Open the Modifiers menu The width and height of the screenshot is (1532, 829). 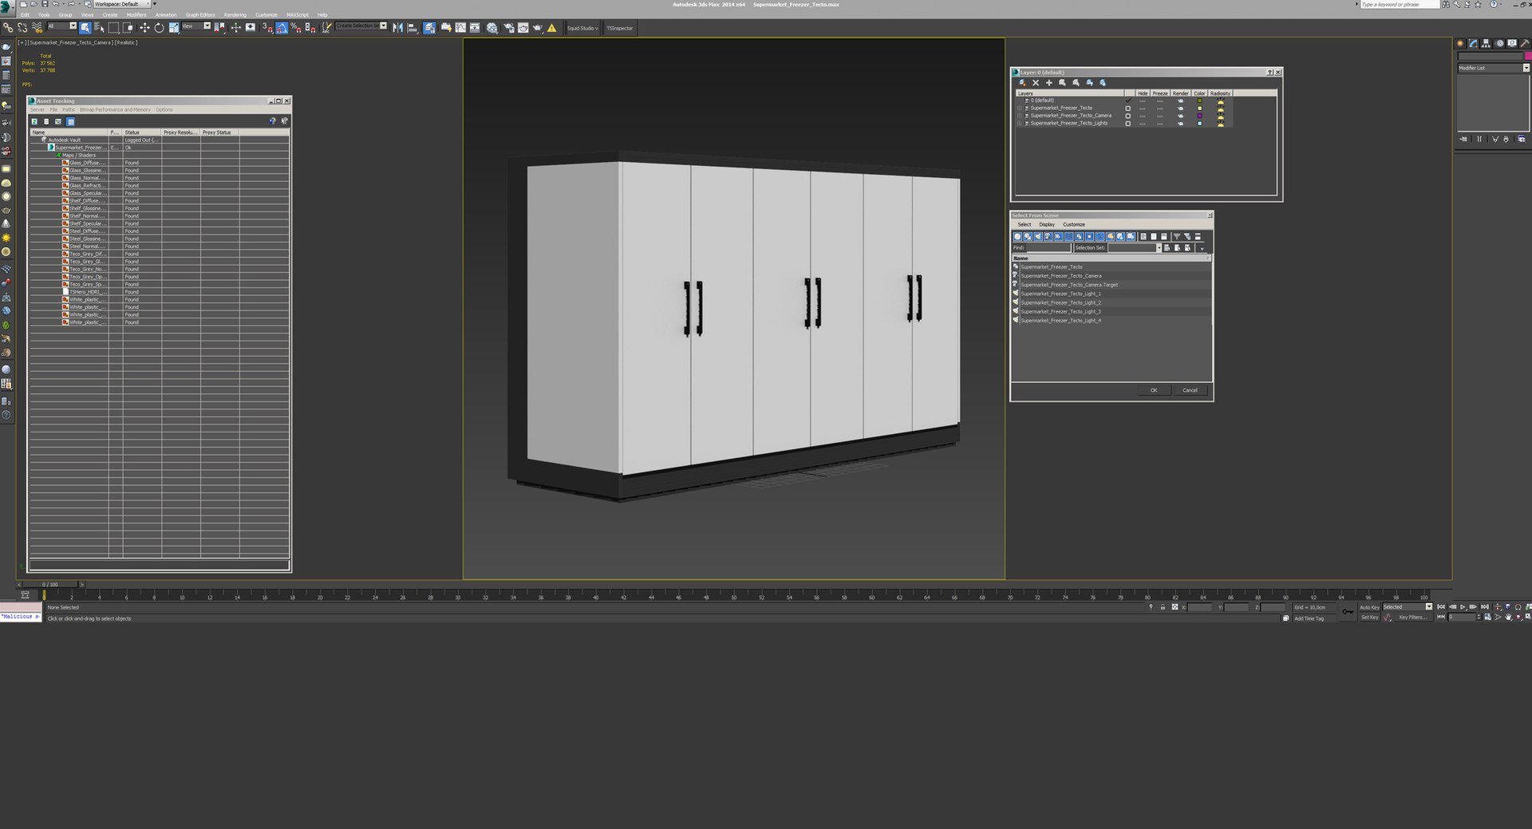pos(136,15)
